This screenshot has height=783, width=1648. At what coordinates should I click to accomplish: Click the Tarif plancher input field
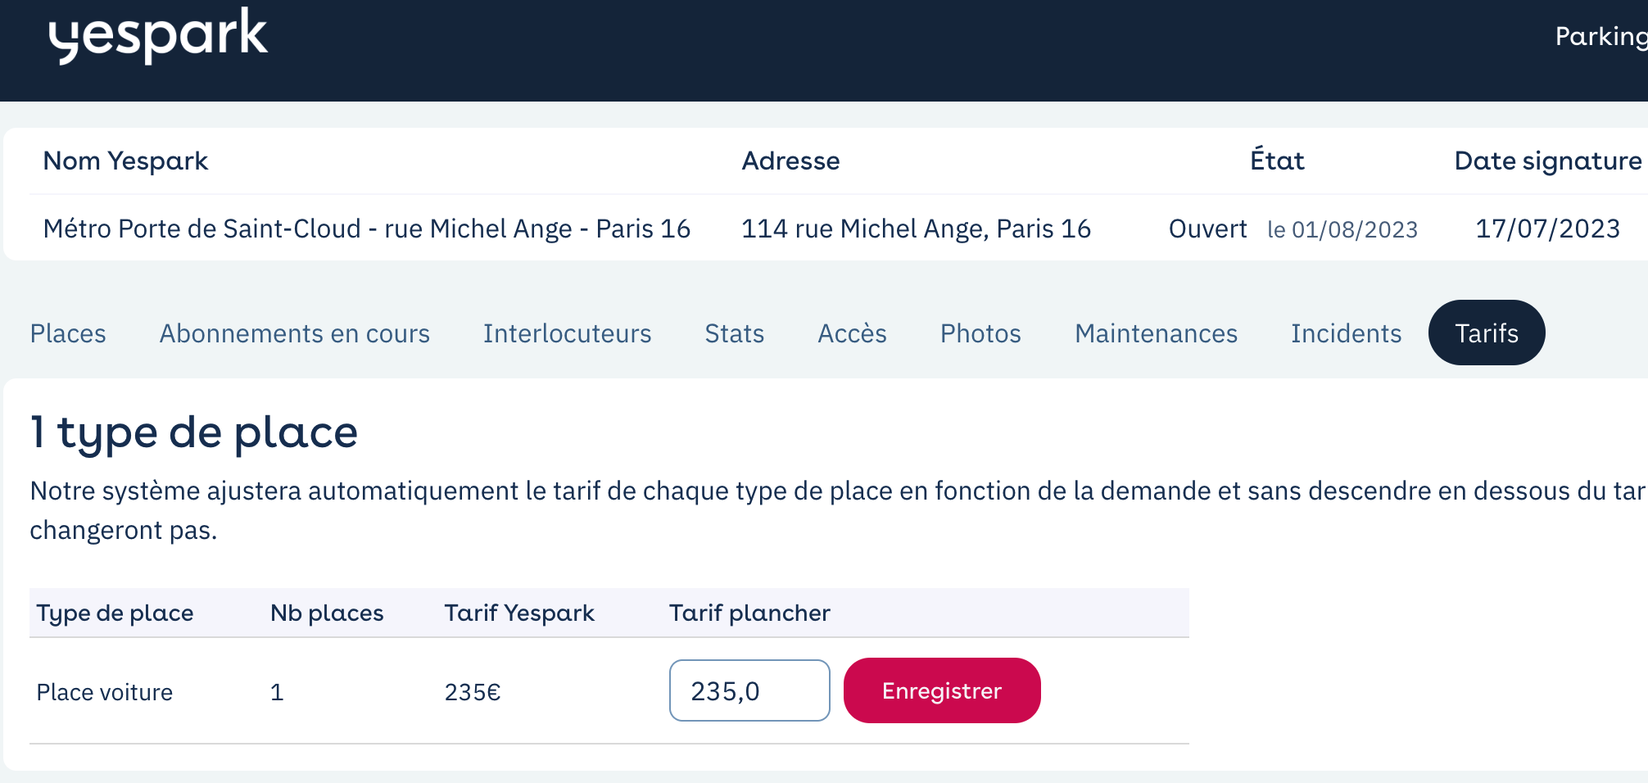pos(749,690)
